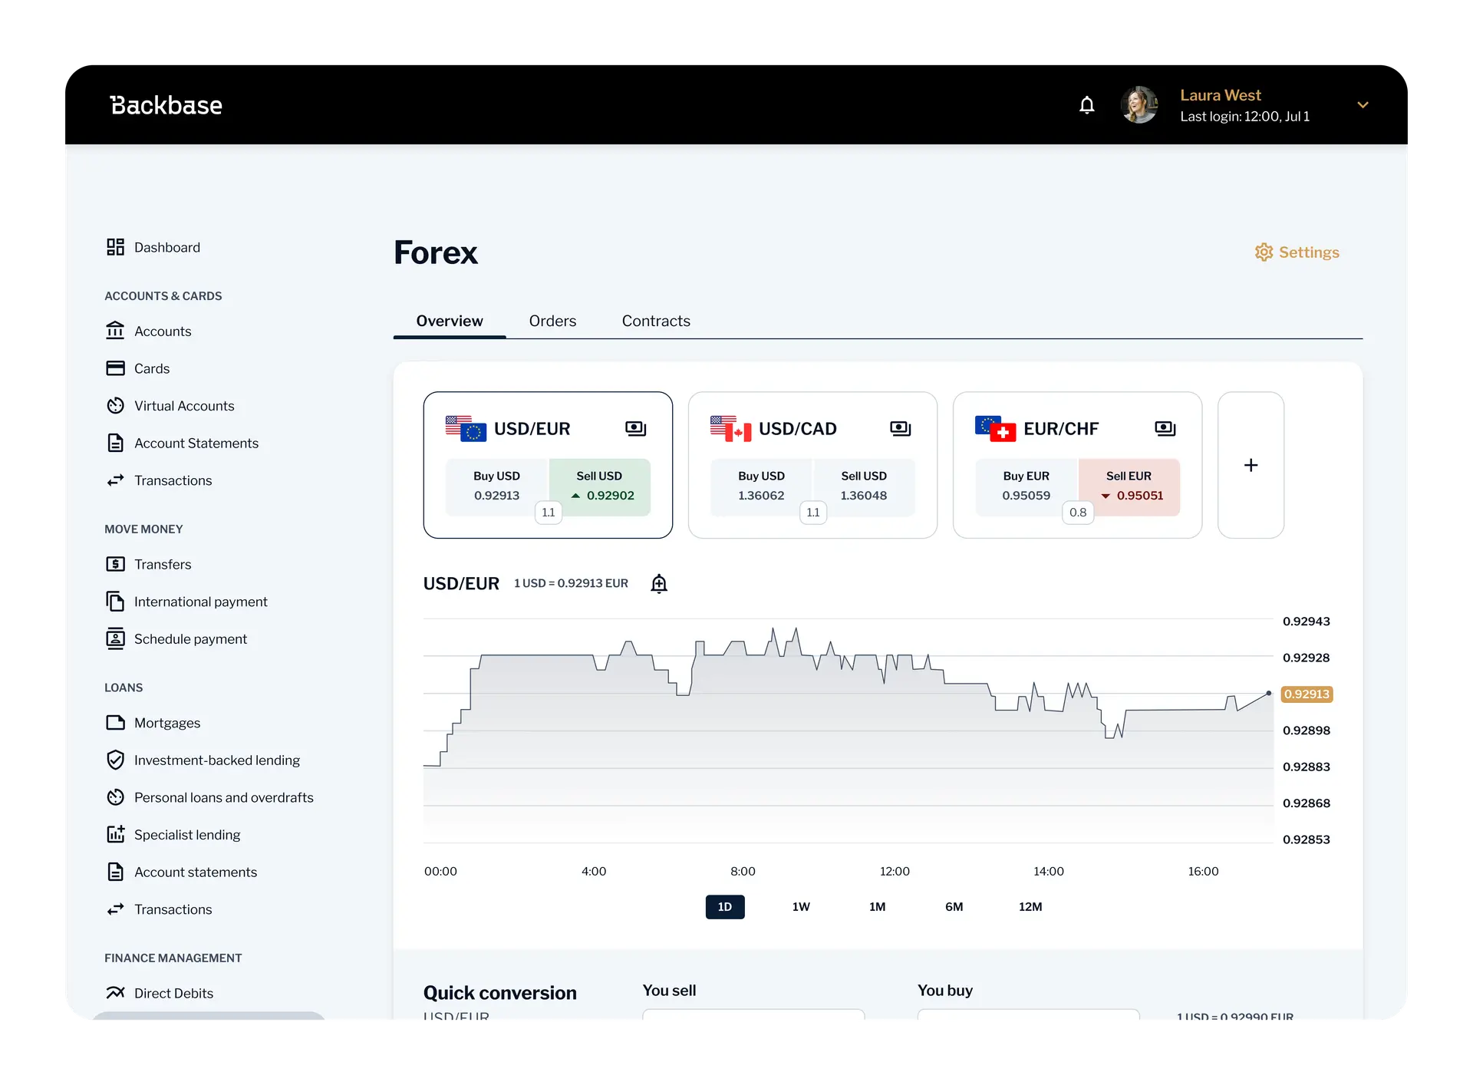Expand the user account dropdown chevron
Viewport: 1473px width, 1085px height.
1363,105
